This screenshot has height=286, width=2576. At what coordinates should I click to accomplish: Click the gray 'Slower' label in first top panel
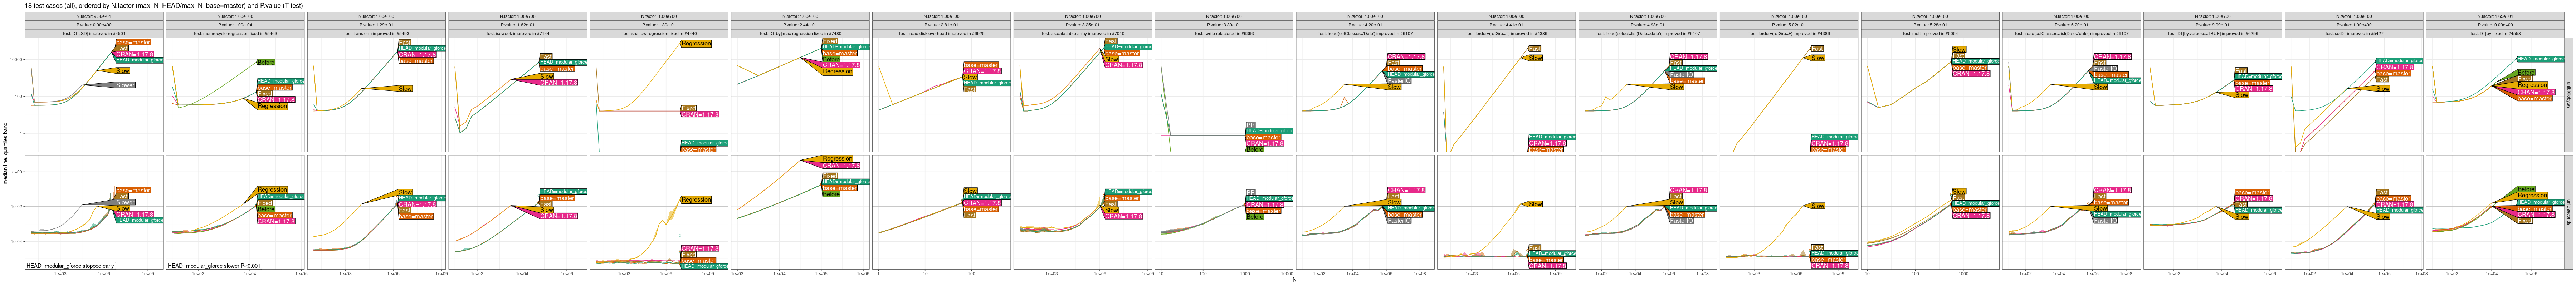coord(124,85)
